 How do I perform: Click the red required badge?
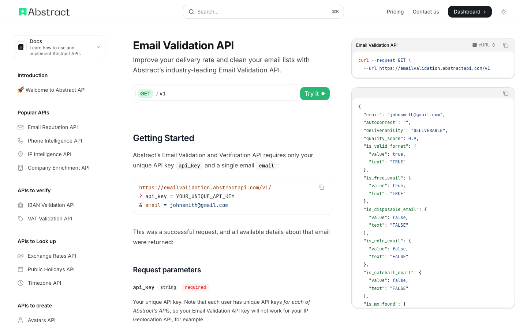pos(195,287)
